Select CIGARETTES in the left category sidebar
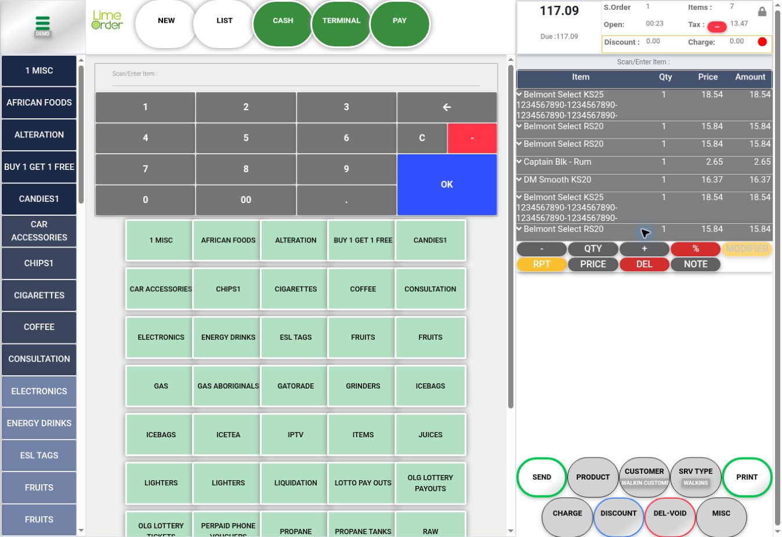This screenshot has height=537, width=782. (39, 295)
